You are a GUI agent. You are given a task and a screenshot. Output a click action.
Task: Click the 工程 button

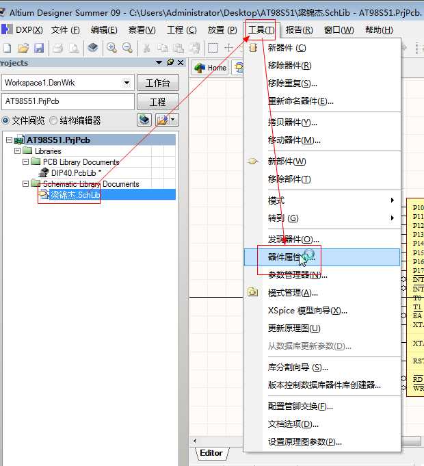coord(158,102)
